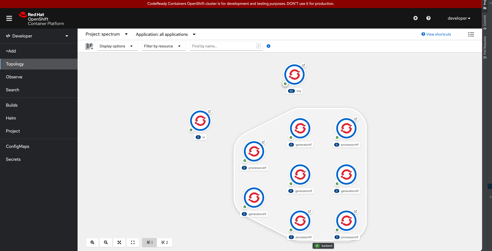Viewport: 492px width, 251px height.
Task: Click the generatoruhf label
Action: click(254, 214)
